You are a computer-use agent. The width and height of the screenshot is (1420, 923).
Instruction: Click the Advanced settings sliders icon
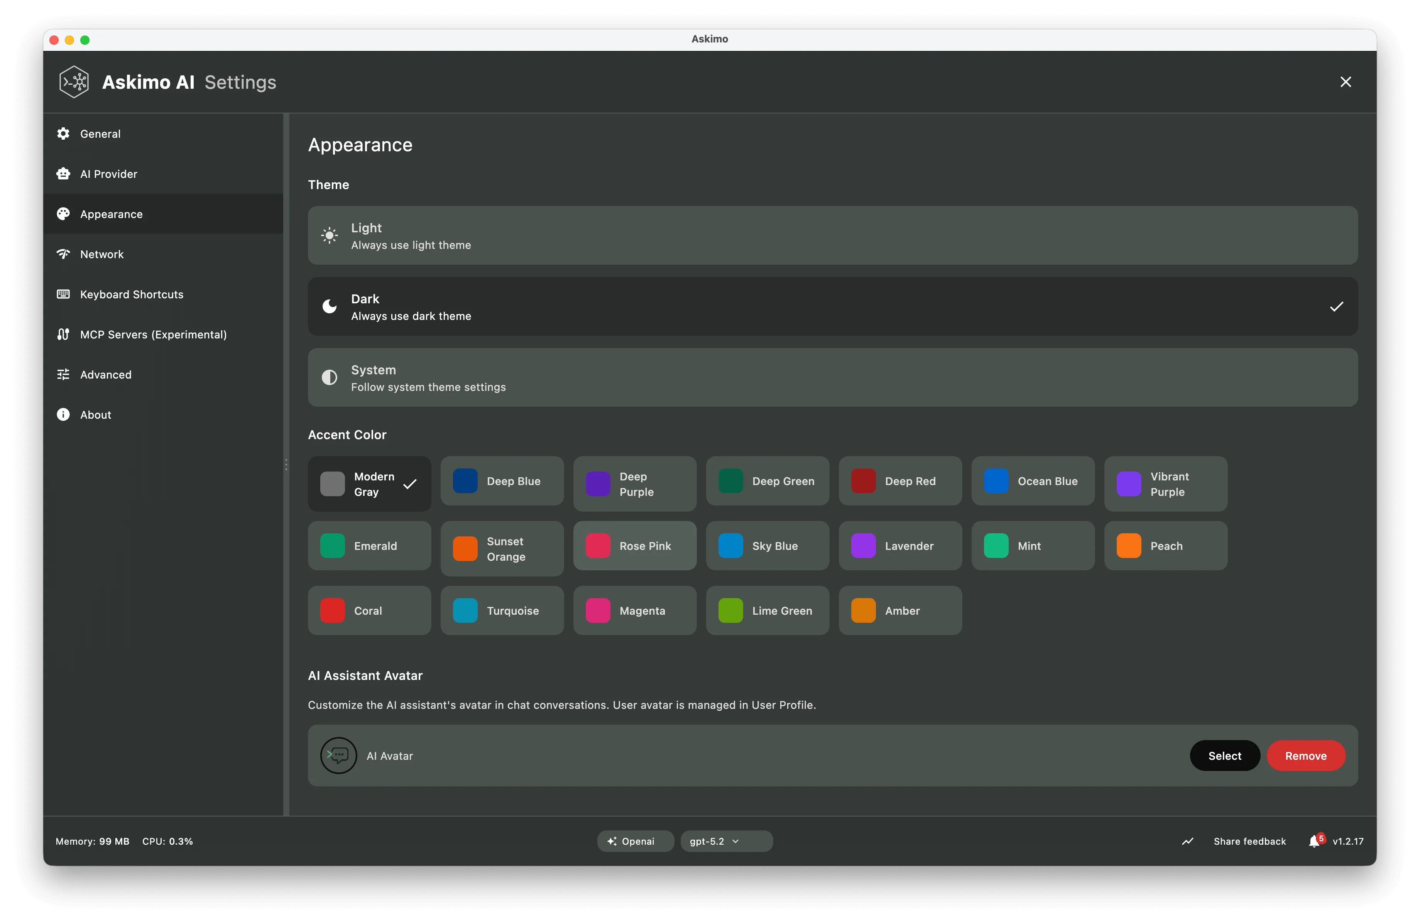point(63,374)
